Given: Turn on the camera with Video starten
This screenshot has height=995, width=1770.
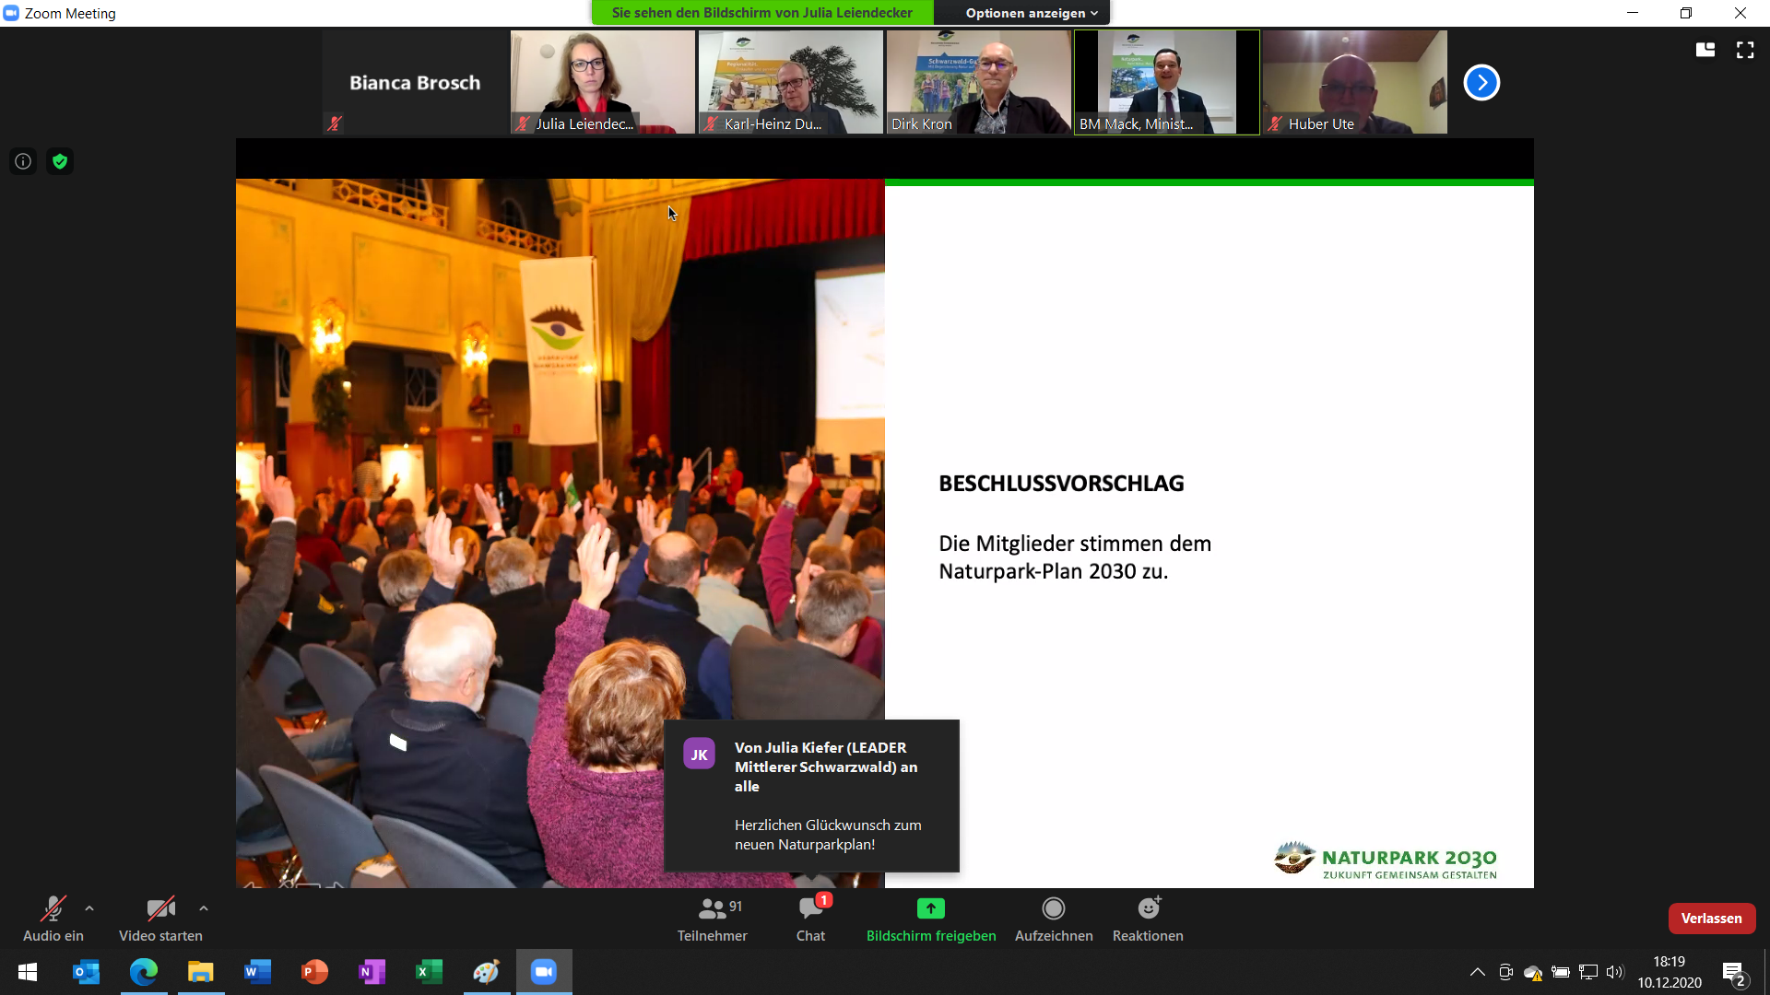Looking at the screenshot, I should point(160,919).
